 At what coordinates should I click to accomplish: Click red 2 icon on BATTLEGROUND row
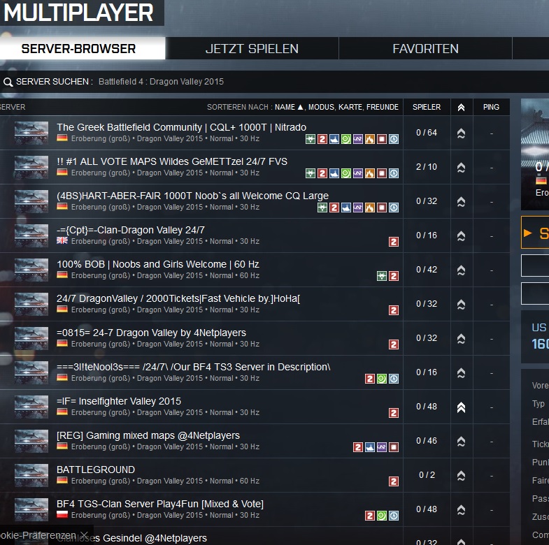coord(394,481)
